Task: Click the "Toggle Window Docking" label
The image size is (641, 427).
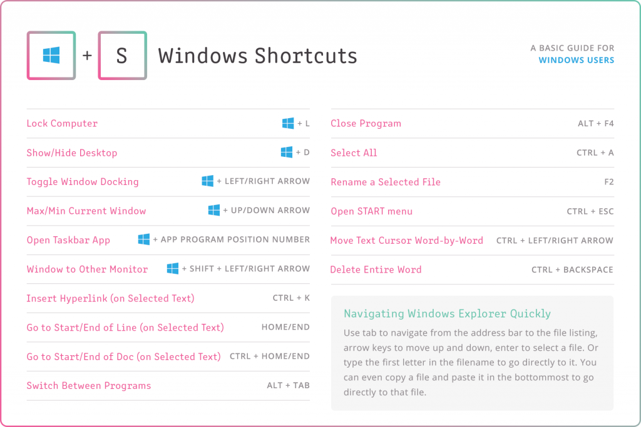Action: [x=83, y=182]
